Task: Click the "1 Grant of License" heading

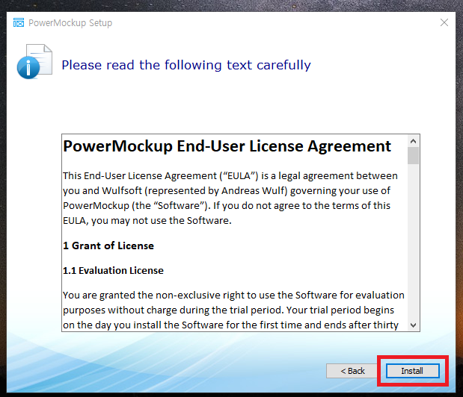Action: [108, 246]
